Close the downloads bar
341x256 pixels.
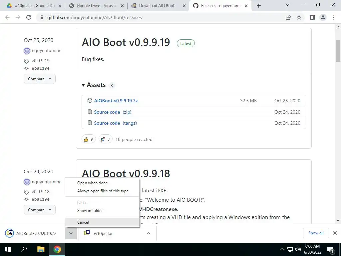tap(335, 233)
